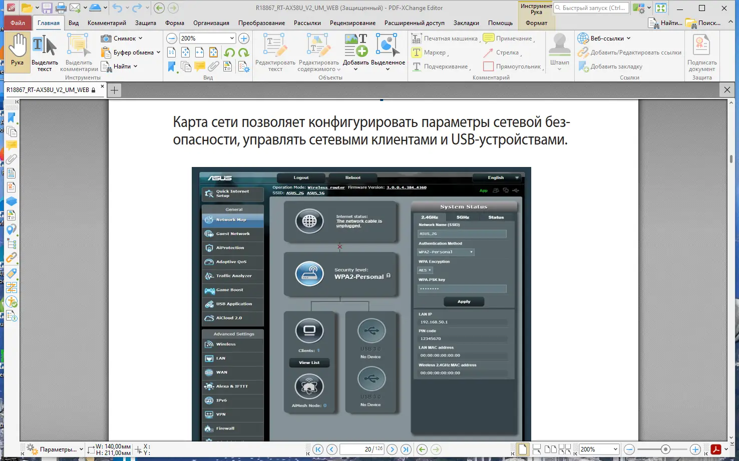Open the attachments paperclip panel
The image size is (739, 461).
click(12, 159)
